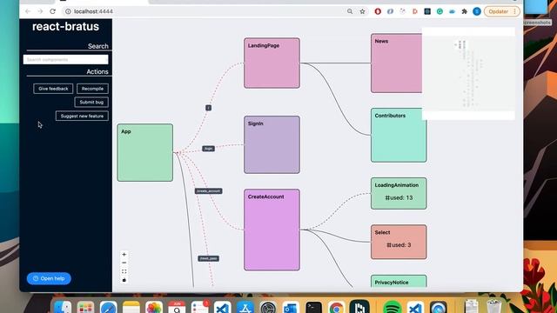
Task: Select the Contributors component node
Action: [x=399, y=136]
